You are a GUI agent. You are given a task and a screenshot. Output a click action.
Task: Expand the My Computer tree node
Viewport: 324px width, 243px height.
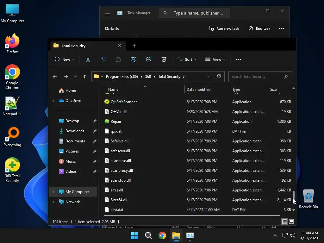coord(53,192)
